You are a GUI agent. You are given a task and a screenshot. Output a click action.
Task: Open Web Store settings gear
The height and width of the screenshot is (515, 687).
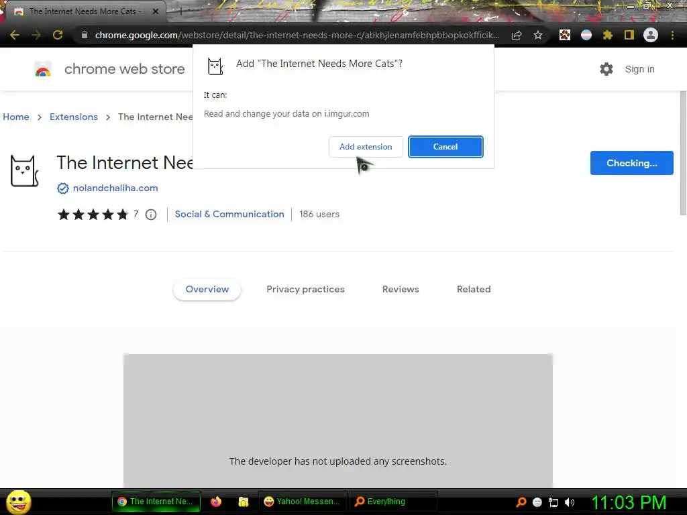[x=606, y=69]
